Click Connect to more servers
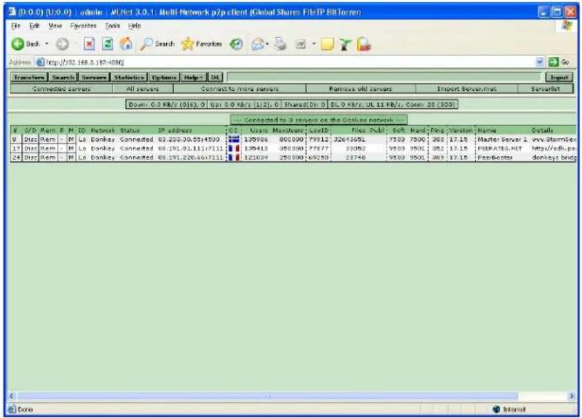The height and width of the screenshot is (418, 582). [239, 89]
